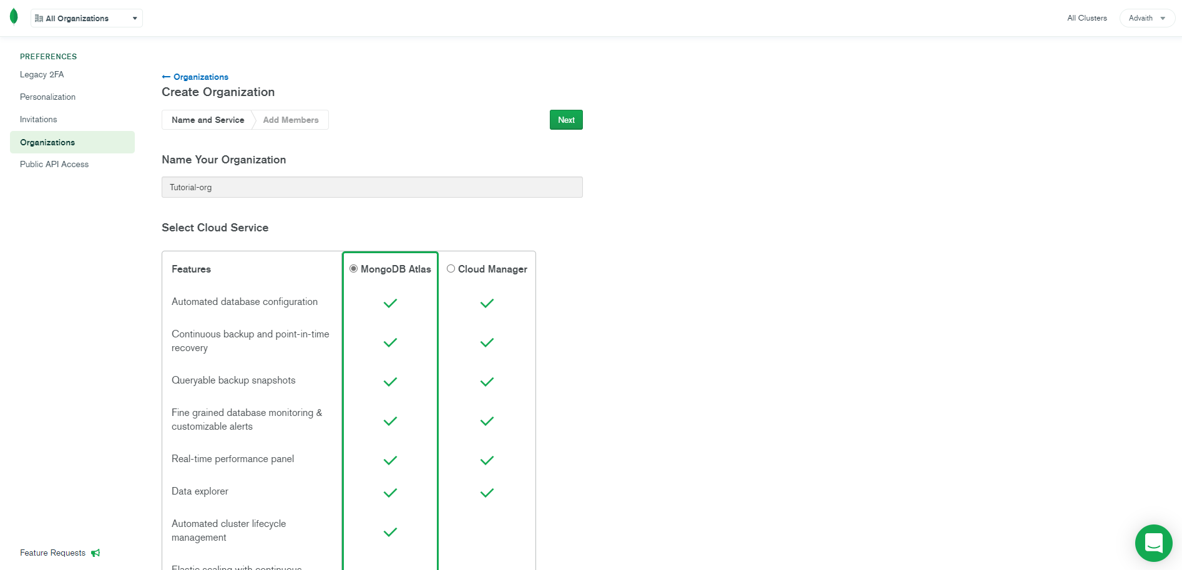Open Personalization preferences

[47, 97]
